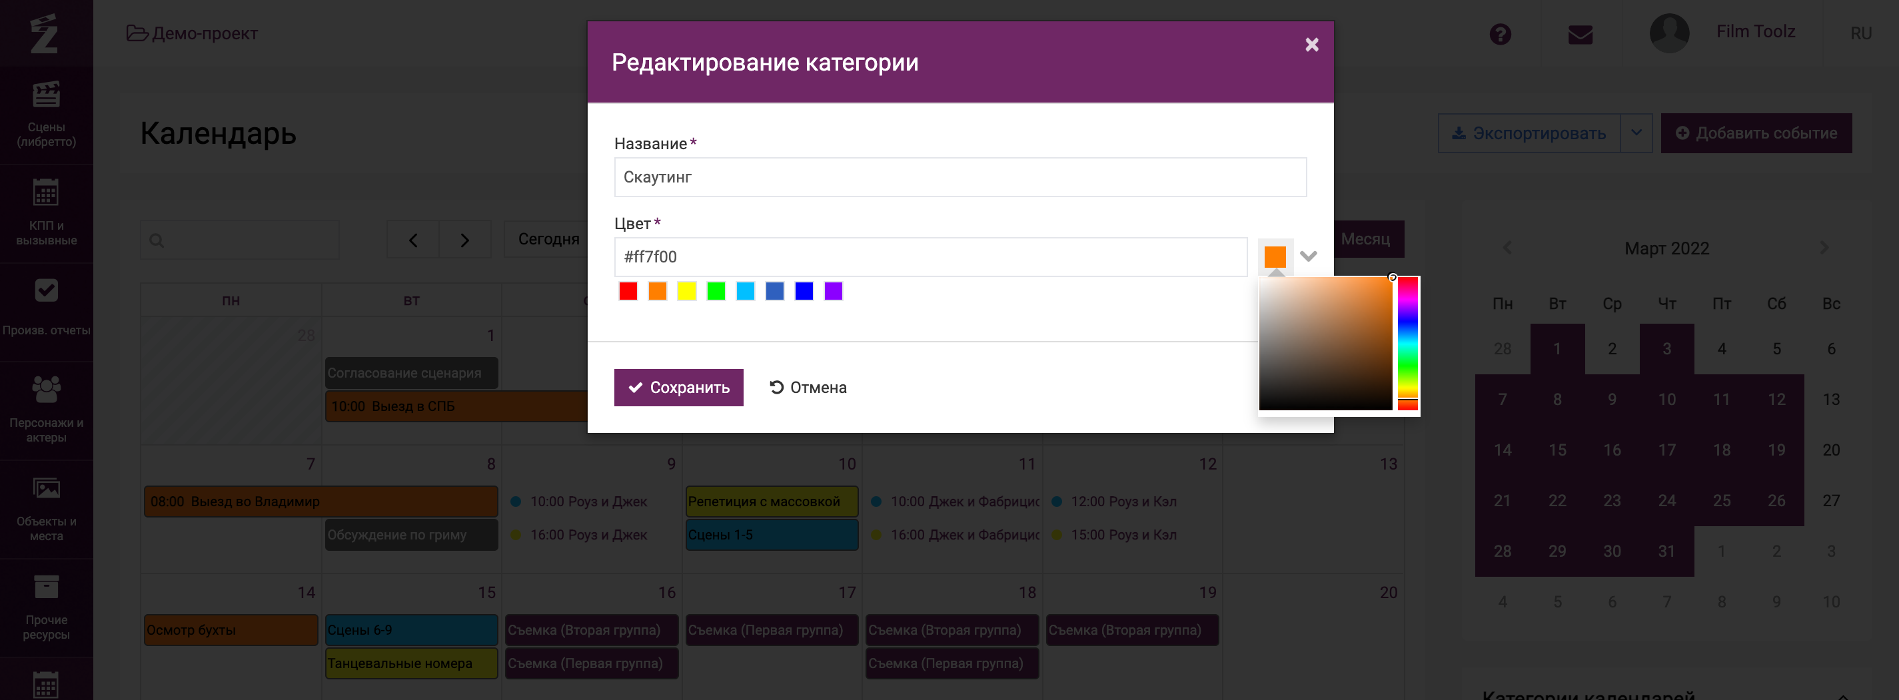Screen dimensions: 1899x700
Task: Open event Репетиция с массовкой
Action: [772, 501]
